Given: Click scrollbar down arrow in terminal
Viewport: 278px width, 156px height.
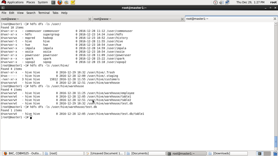Looking at the screenshot, I should pos(276,149).
